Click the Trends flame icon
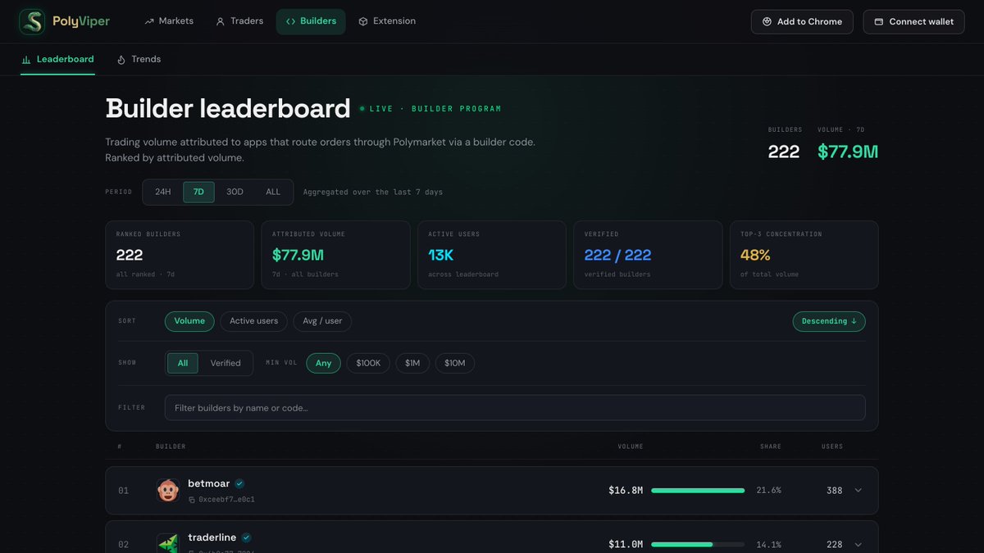The width and height of the screenshot is (984, 553). 121,60
